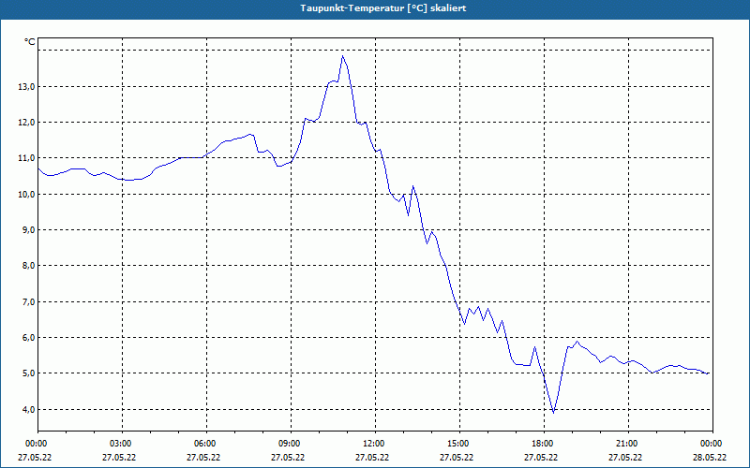Click the 4,0 y-axis label
Screen dimensions: 750x468
click(29, 409)
